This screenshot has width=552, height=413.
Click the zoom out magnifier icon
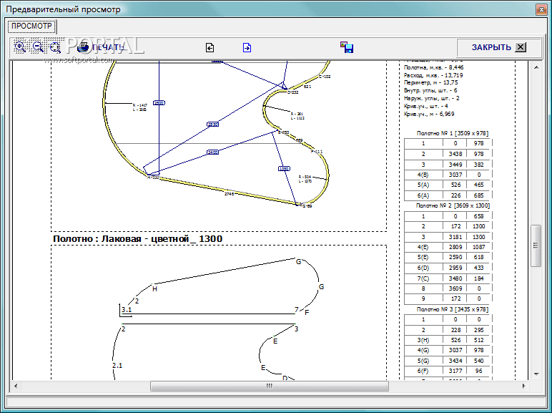(x=37, y=47)
